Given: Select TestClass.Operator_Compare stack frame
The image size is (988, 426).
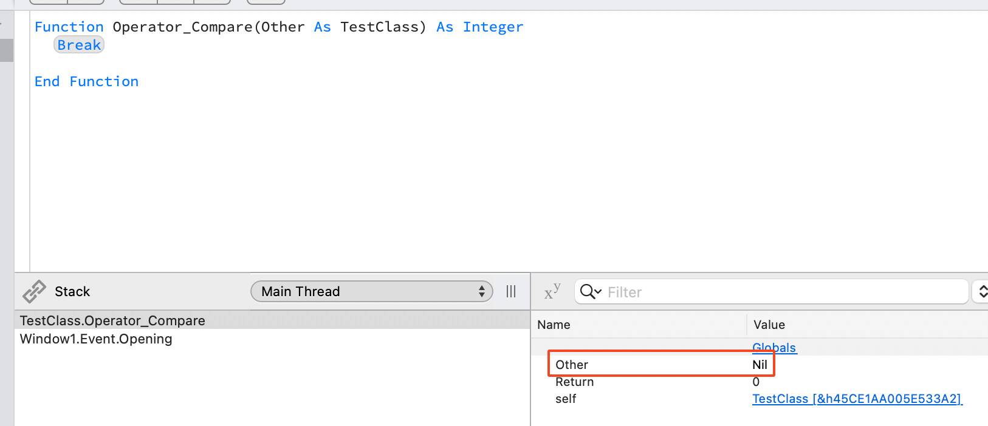Looking at the screenshot, I should tap(112, 320).
